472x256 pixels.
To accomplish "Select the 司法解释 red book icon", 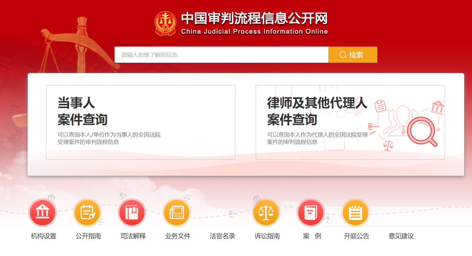I will click(x=132, y=212).
